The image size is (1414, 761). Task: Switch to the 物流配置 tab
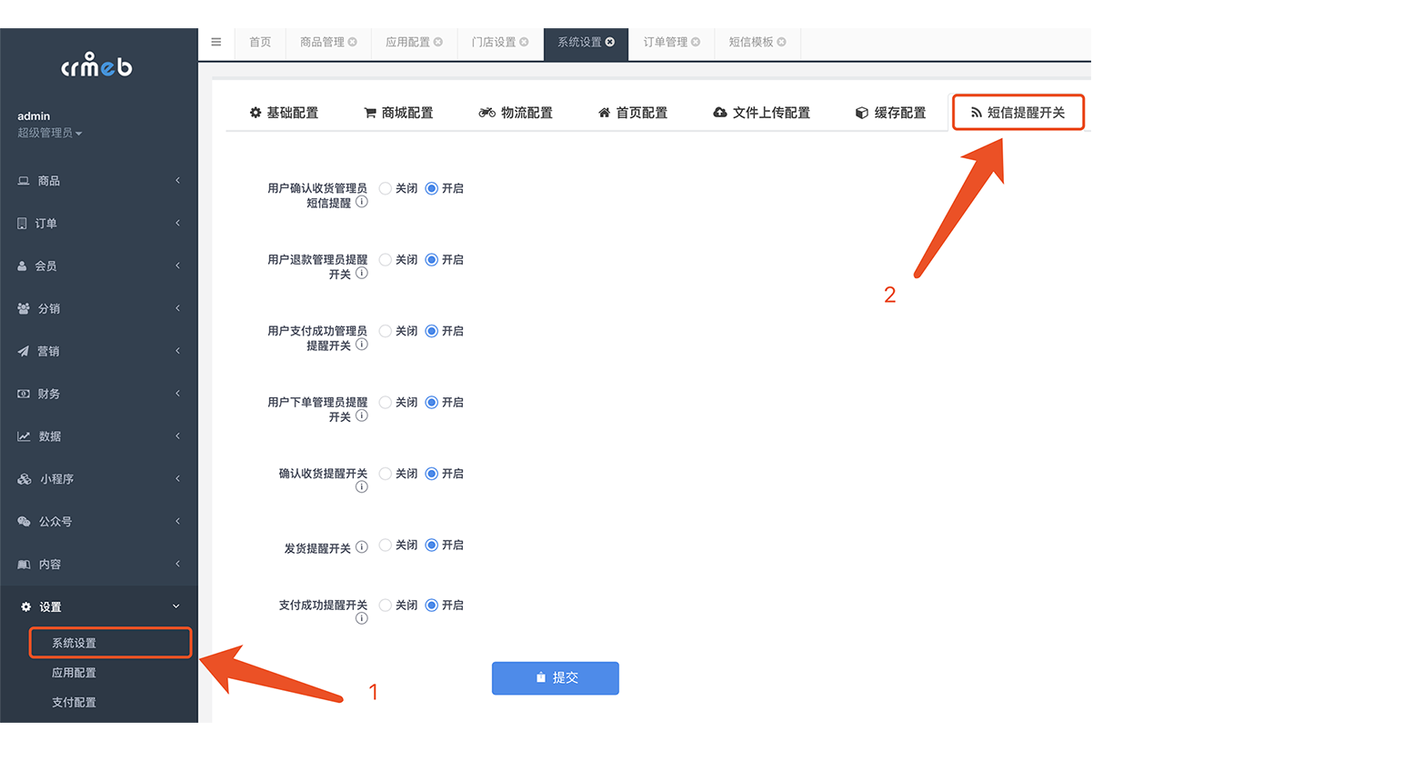coord(516,112)
